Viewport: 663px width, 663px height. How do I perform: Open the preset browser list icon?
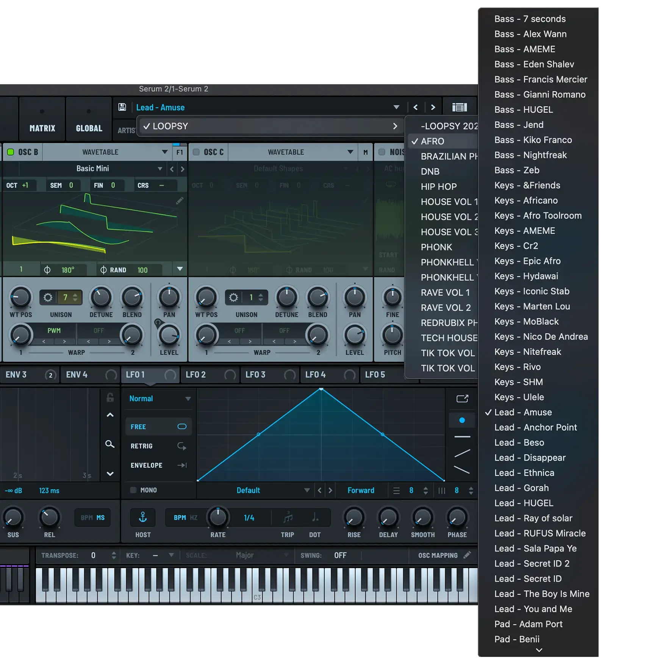pyautogui.click(x=460, y=107)
